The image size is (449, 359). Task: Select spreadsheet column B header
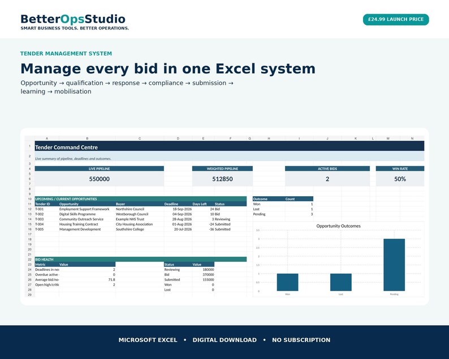pyautogui.click(x=87, y=139)
